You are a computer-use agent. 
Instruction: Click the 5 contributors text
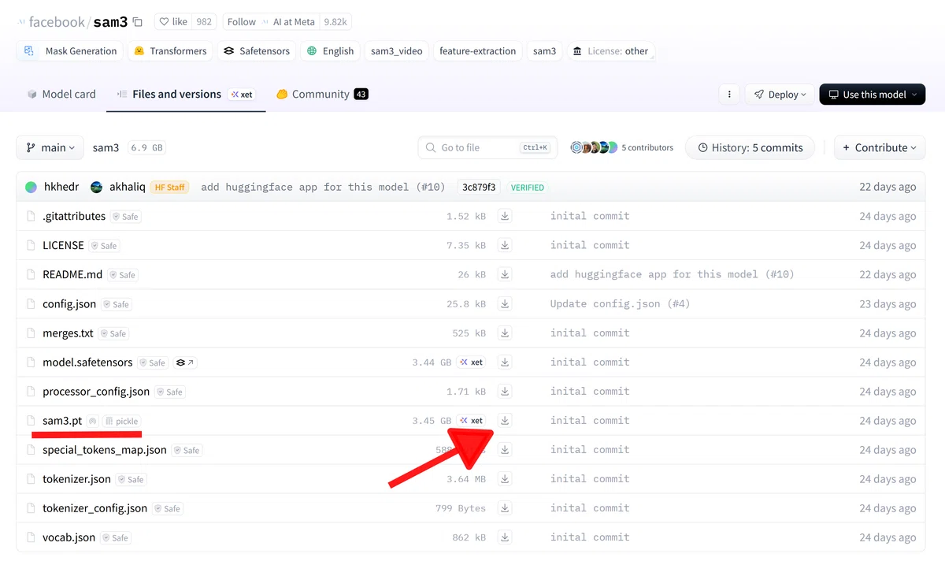click(x=647, y=147)
